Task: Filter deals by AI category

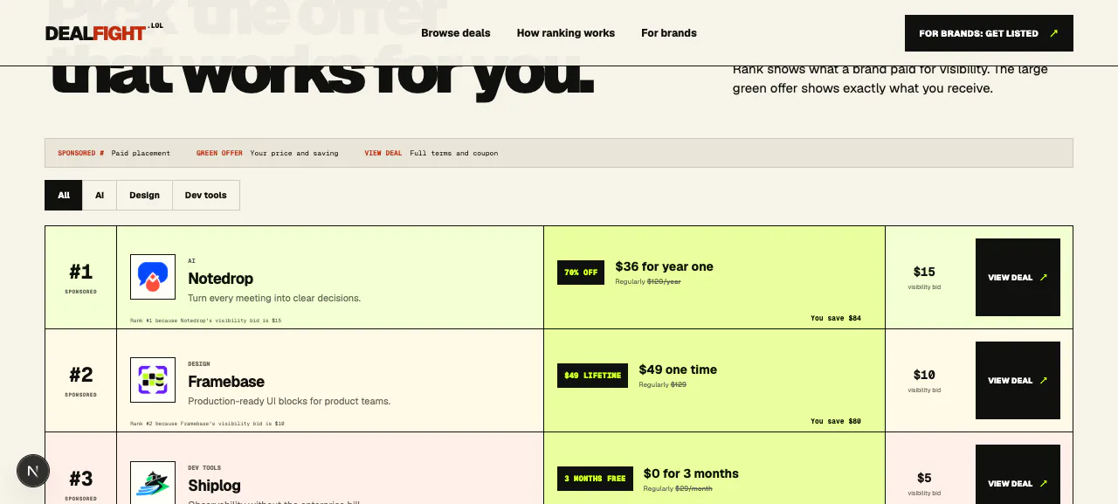Action: pyautogui.click(x=100, y=196)
